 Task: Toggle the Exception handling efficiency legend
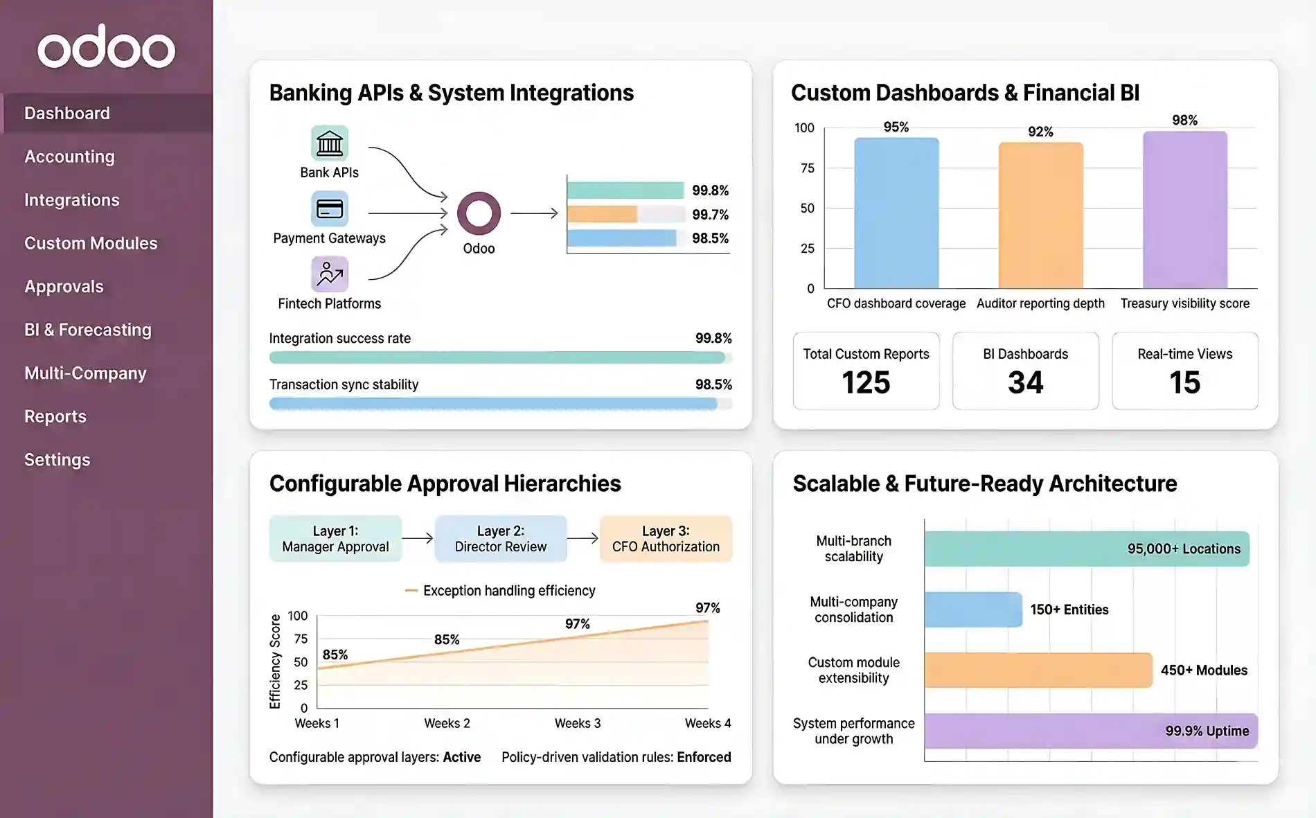pos(500,590)
